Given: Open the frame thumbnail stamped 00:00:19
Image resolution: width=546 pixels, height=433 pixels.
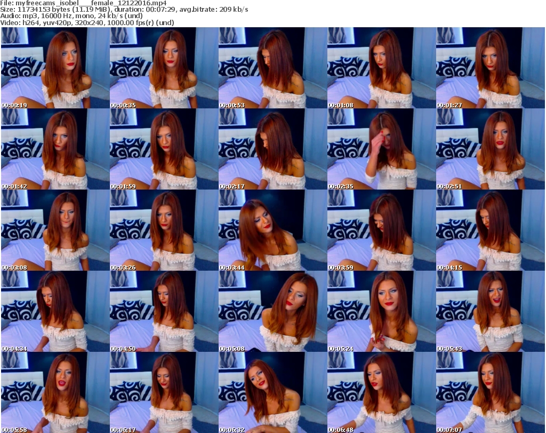Looking at the screenshot, I should coord(55,68).
